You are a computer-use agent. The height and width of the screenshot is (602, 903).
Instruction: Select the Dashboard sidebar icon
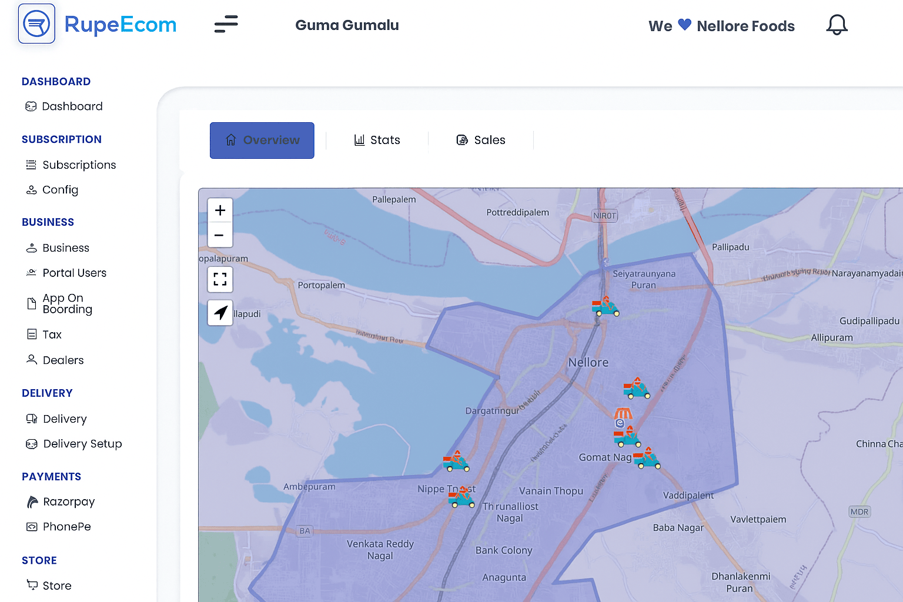tap(31, 106)
